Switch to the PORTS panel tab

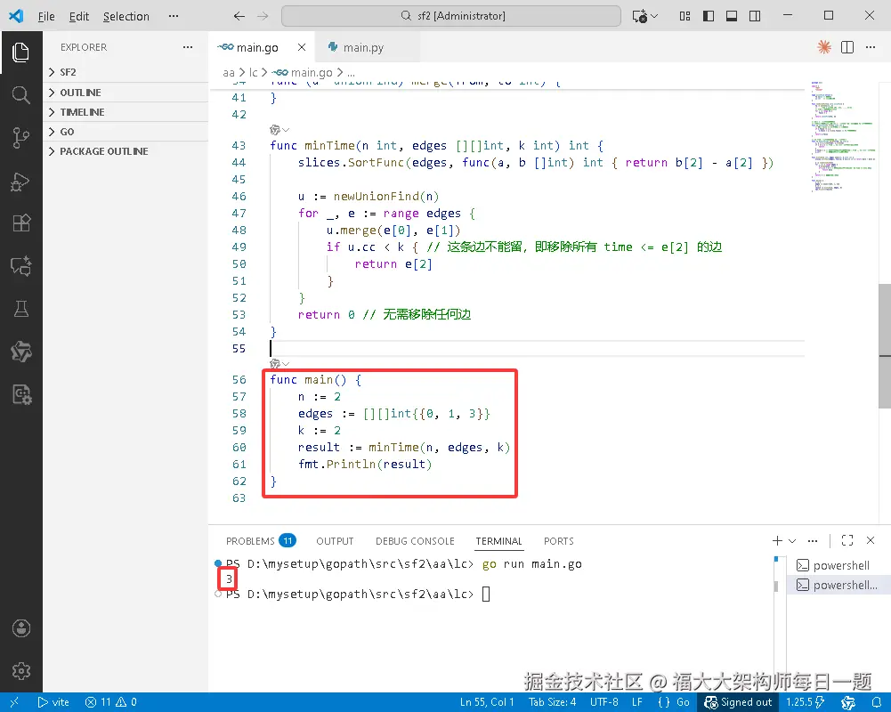(559, 541)
